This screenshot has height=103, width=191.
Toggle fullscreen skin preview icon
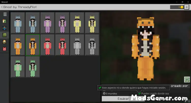coord(187,80)
